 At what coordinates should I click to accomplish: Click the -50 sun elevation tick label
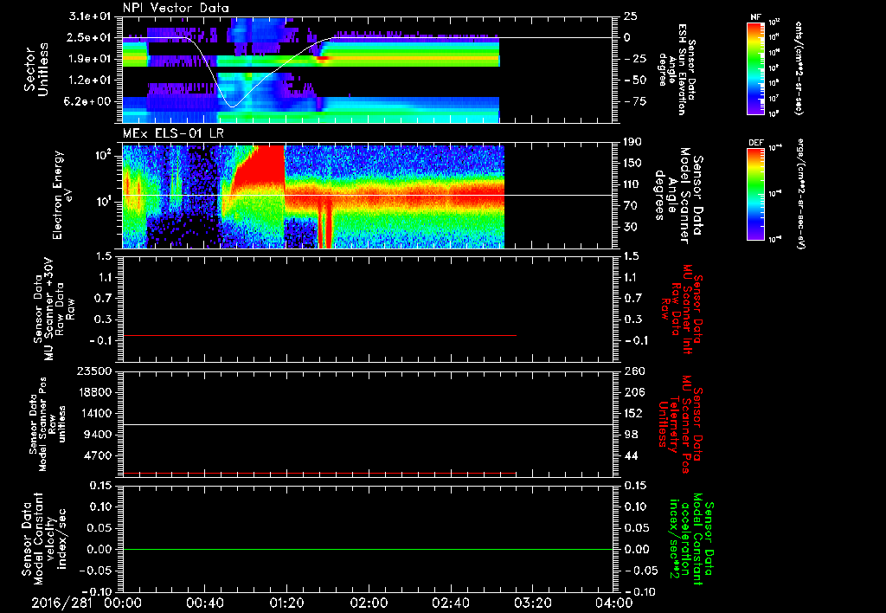635,81
